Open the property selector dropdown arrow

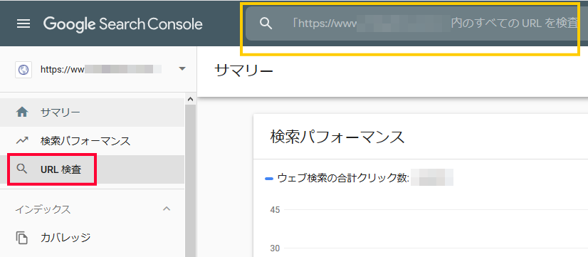[x=182, y=69]
